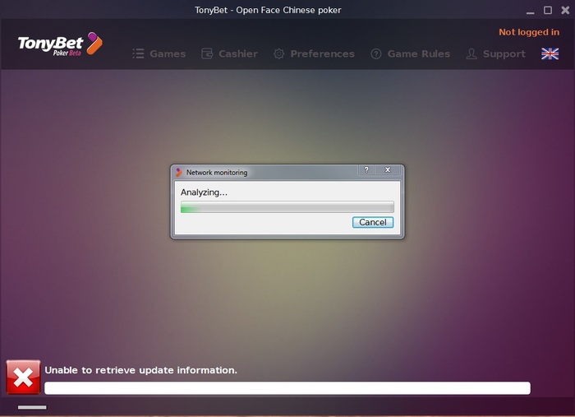Open the Game Rules menu
The image size is (575, 417).
[411, 54]
